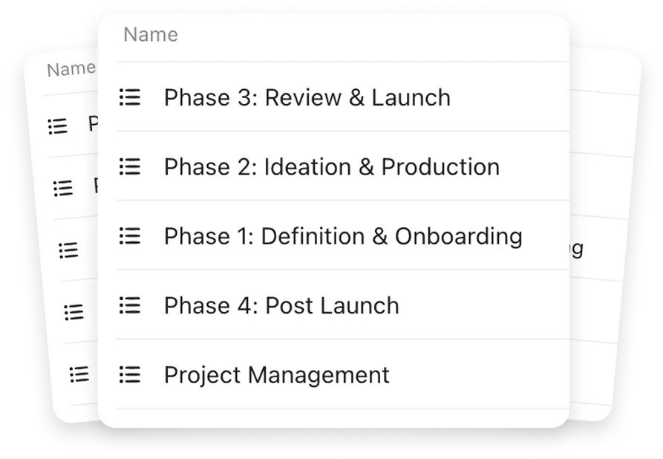Open Phase 2: Ideation & Production
The width and height of the screenshot is (663, 459).
click(x=331, y=166)
